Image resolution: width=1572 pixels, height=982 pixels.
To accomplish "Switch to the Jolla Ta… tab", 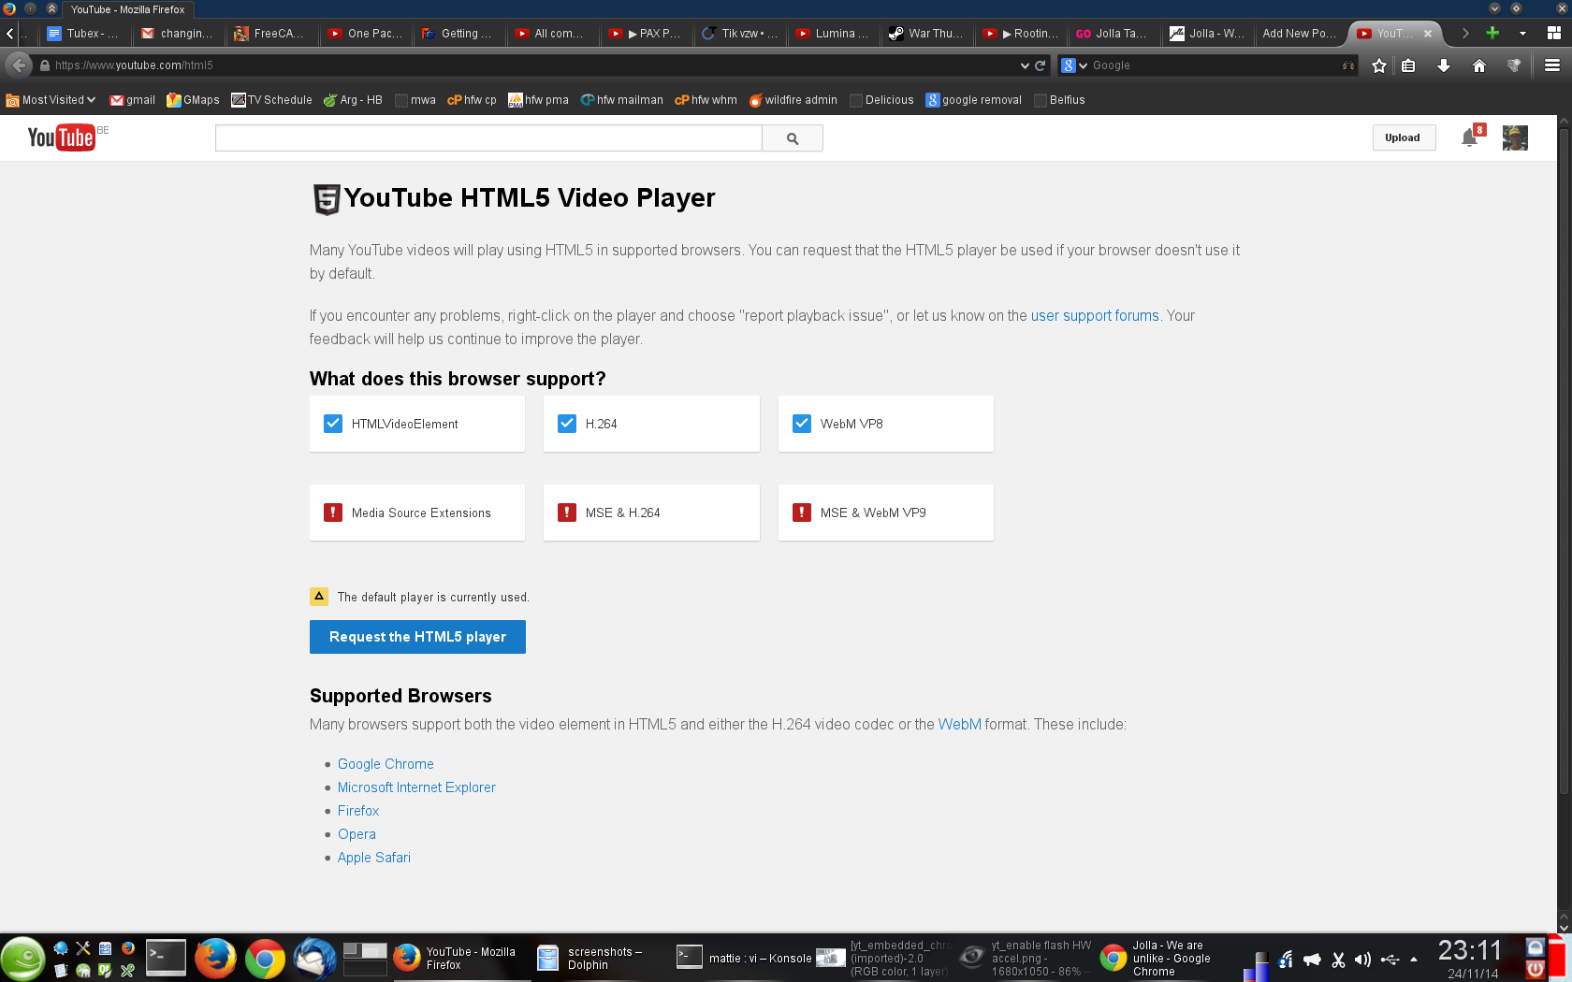I will pyautogui.click(x=1113, y=34).
